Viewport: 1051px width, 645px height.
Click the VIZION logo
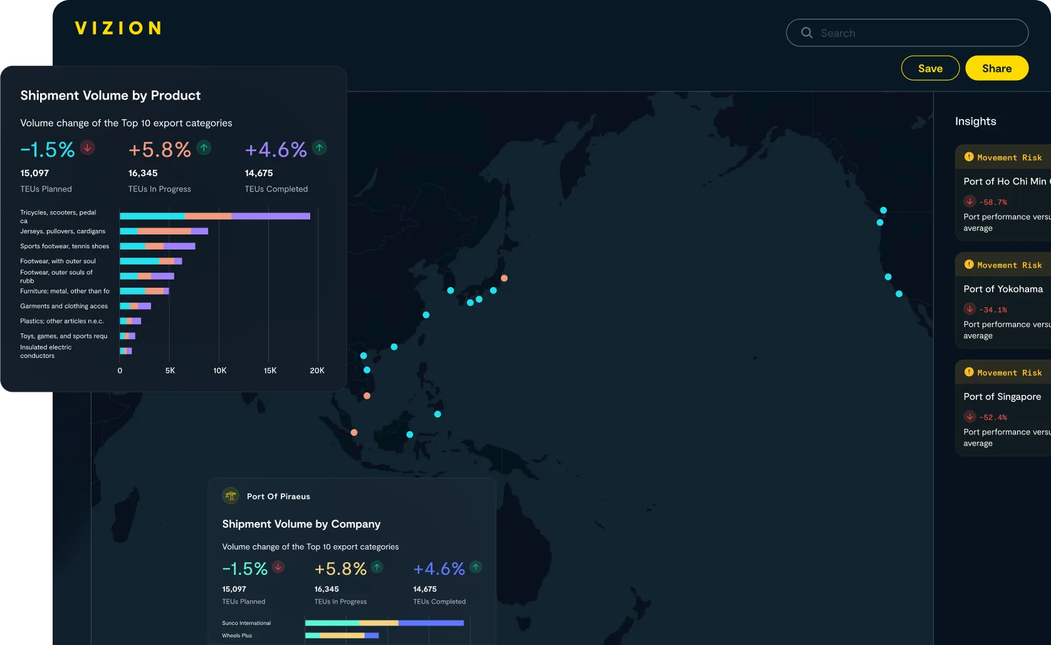[118, 28]
